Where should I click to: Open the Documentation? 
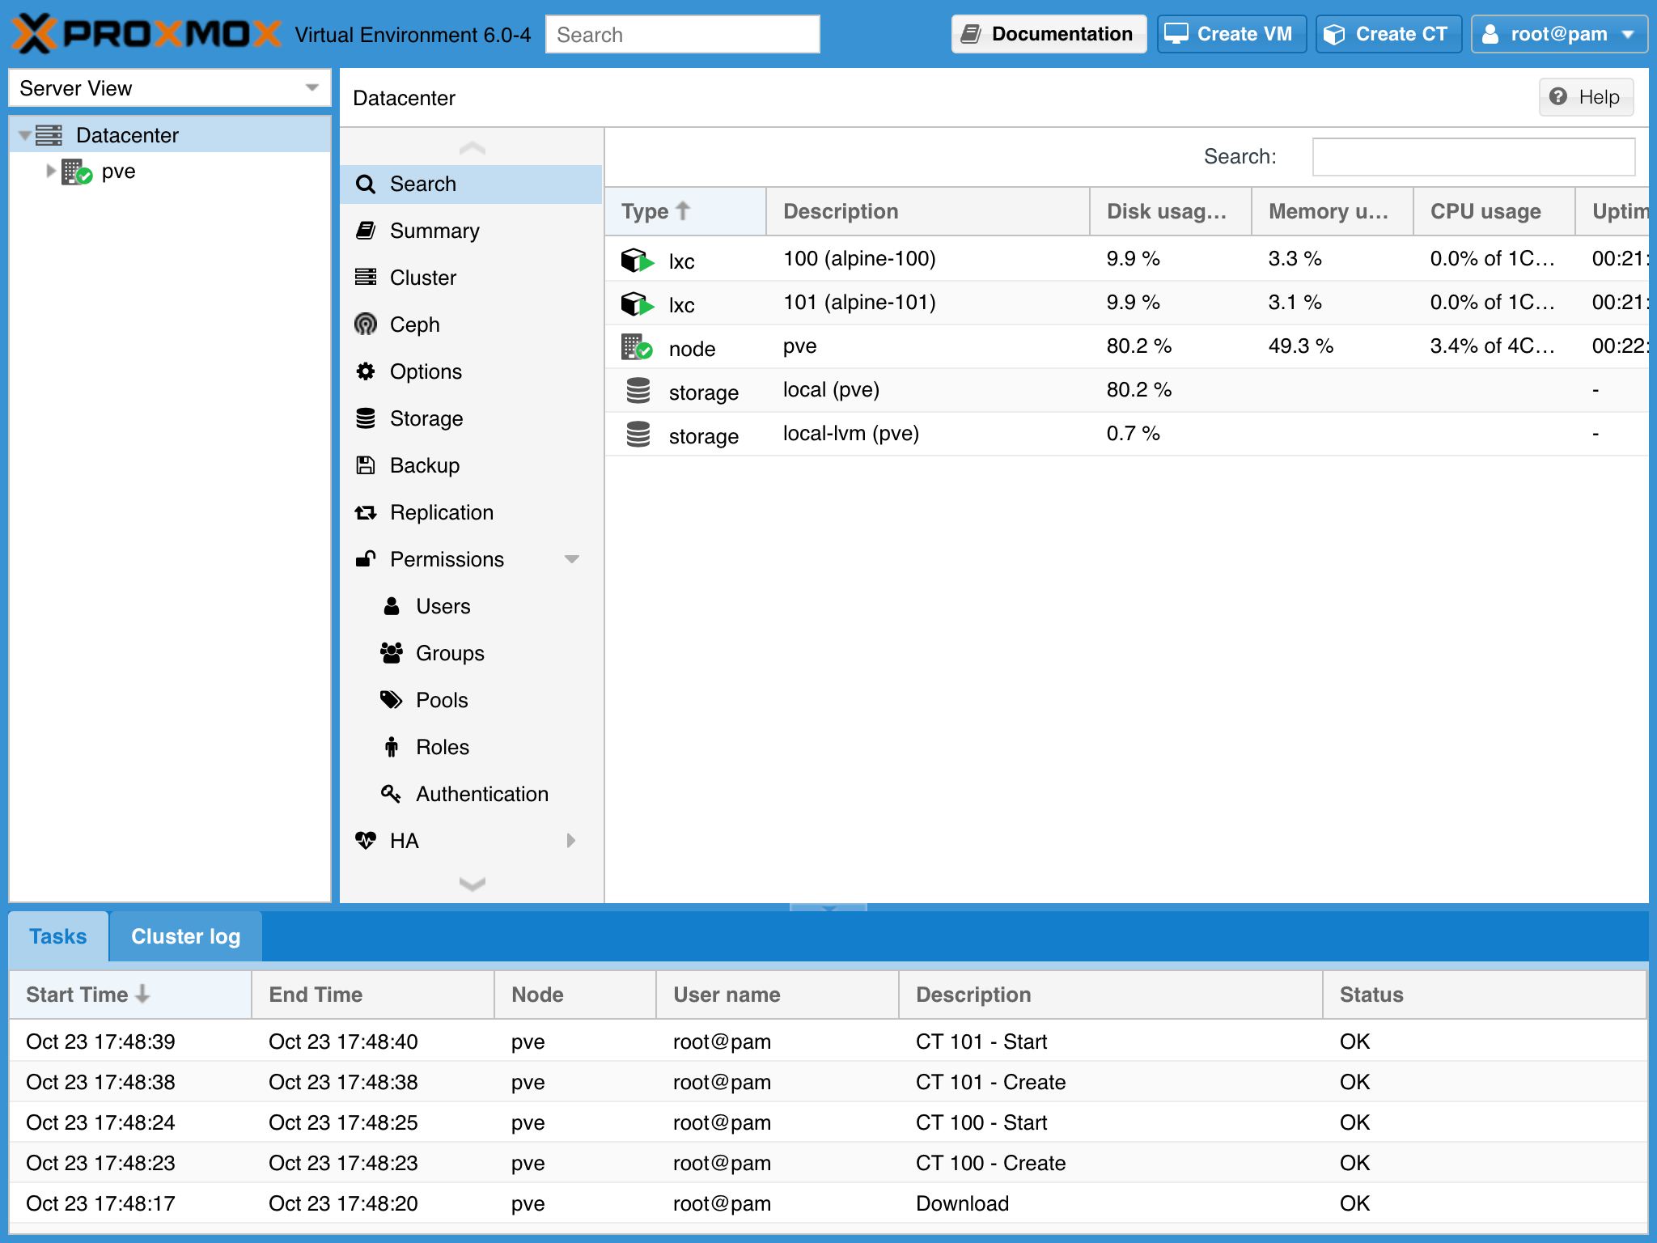(1049, 33)
